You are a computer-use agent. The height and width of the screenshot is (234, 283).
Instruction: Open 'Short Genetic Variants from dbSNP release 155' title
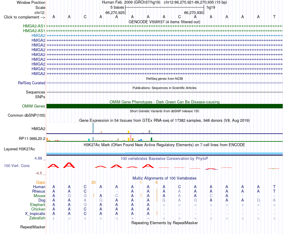click(164, 111)
